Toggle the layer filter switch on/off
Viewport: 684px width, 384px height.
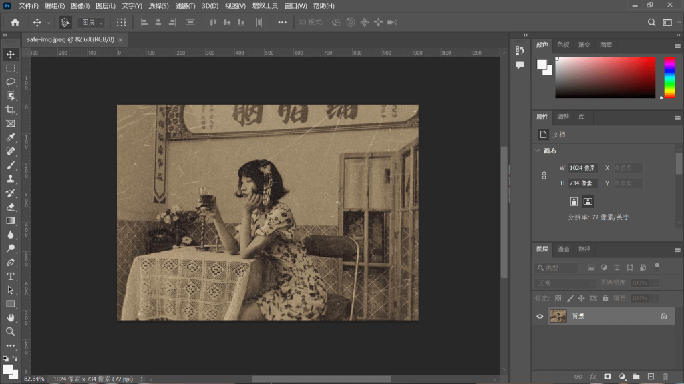(x=657, y=266)
